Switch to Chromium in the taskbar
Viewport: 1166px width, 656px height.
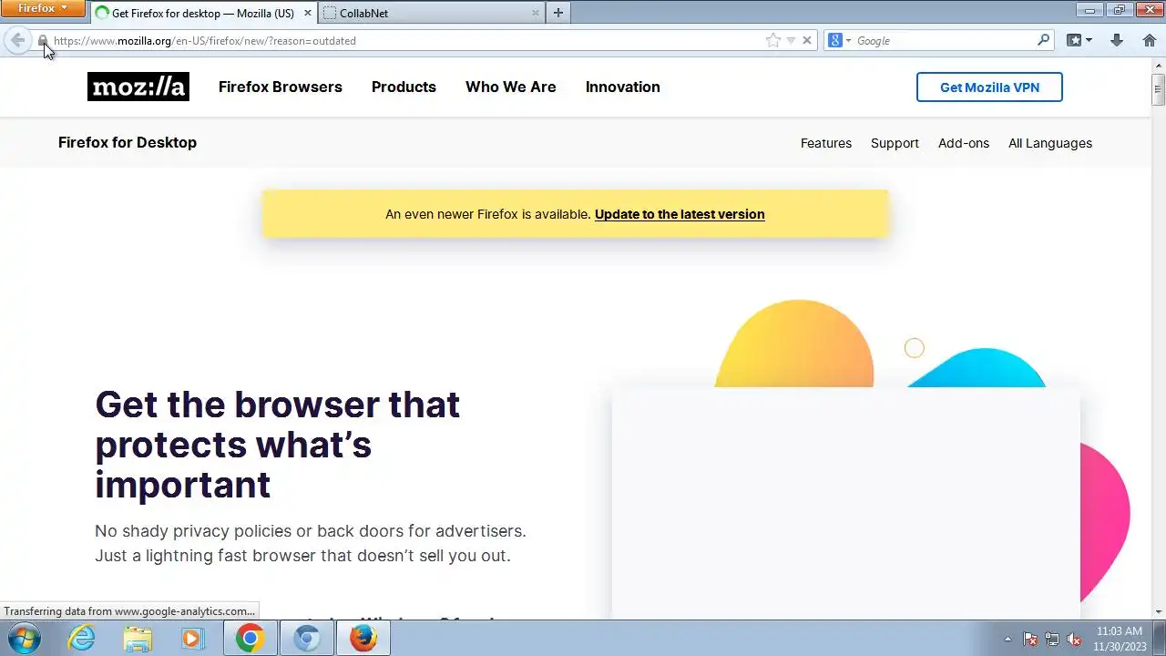306,638
